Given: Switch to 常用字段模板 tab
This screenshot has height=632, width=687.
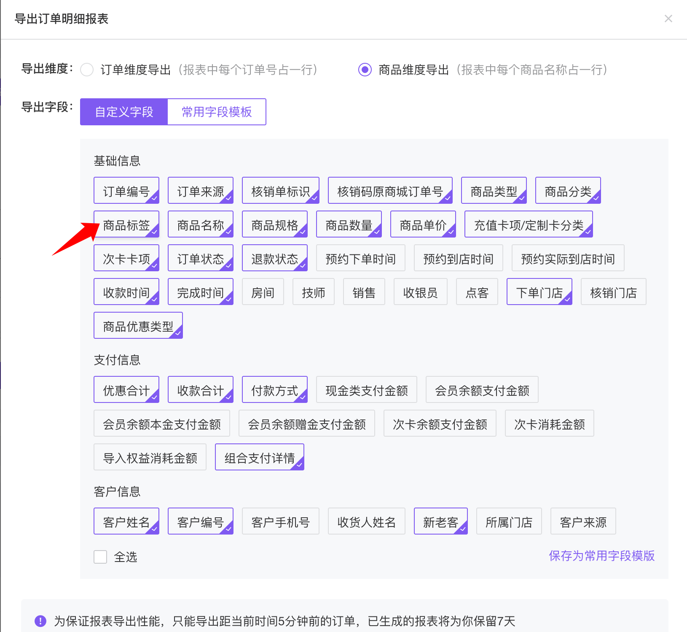Looking at the screenshot, I should pos(217,112).
